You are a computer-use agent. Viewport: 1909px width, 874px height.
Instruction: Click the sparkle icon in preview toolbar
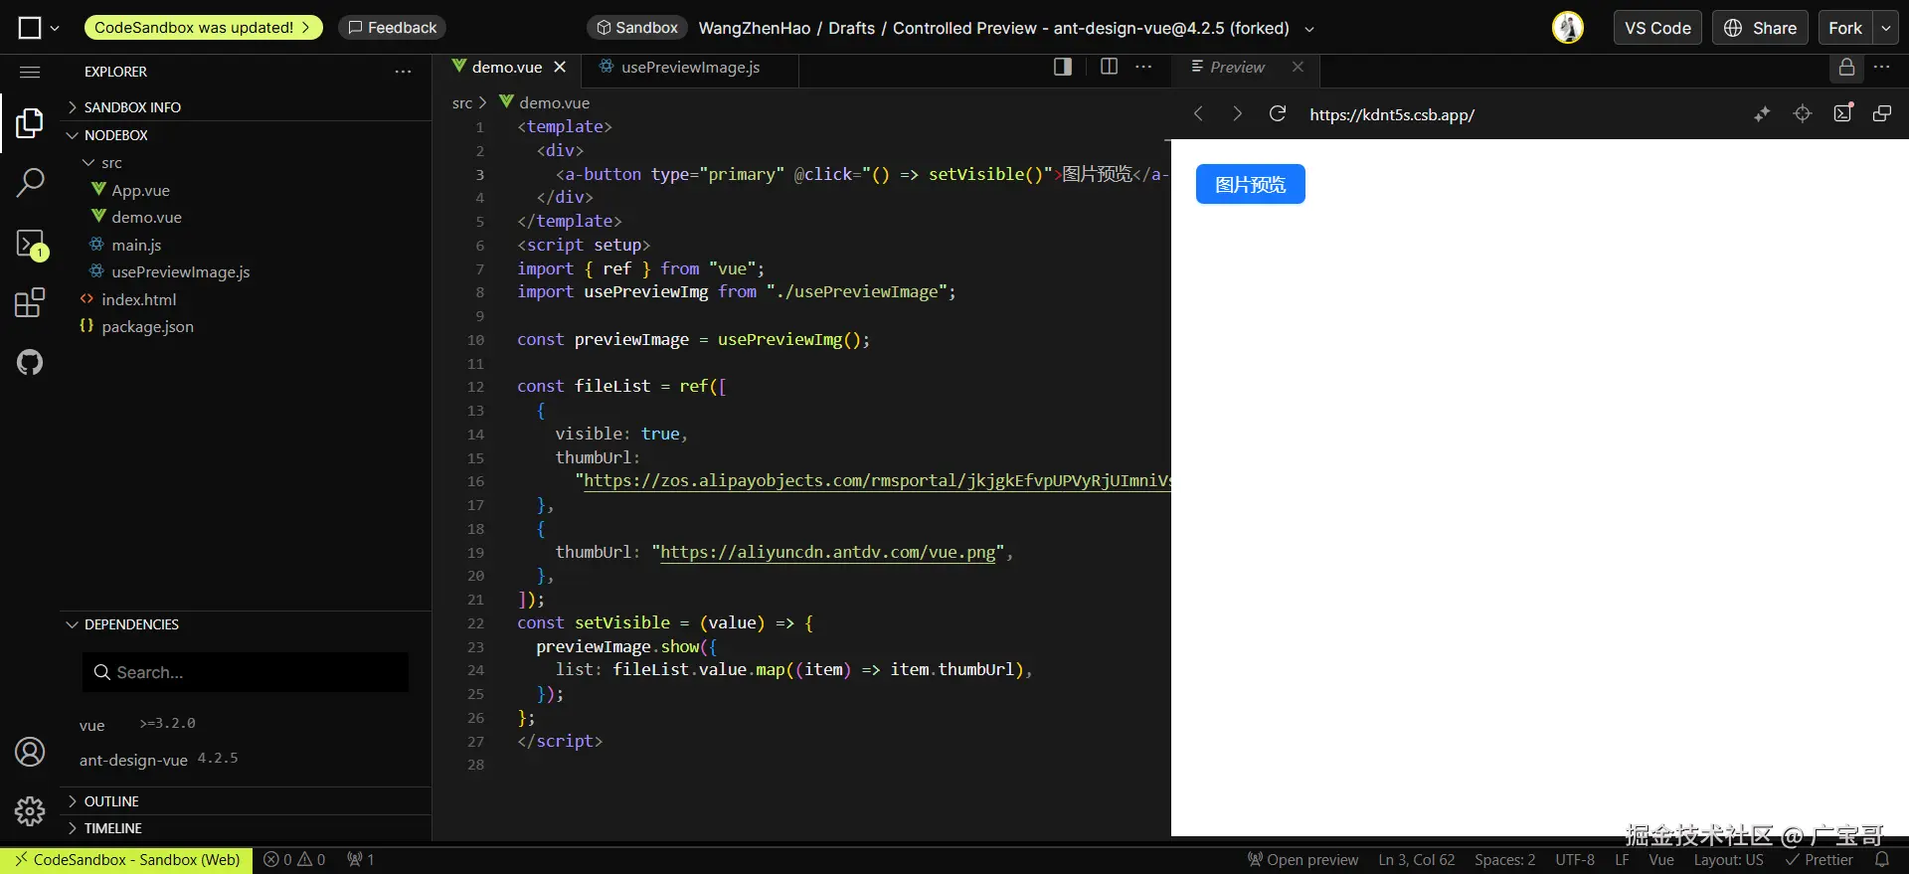point(1762,114)
